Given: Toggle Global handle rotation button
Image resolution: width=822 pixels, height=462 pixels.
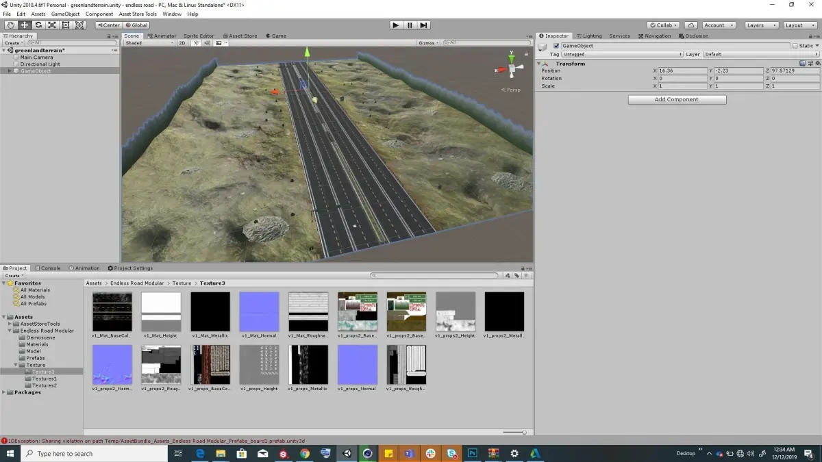Looking at the screenshot, I should (x=136, y=25).
